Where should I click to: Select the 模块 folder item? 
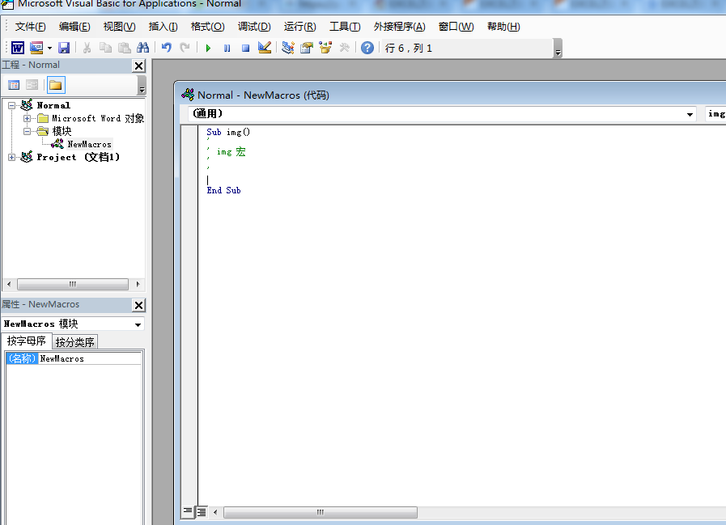pyautogui.click(x=62, y=132)
